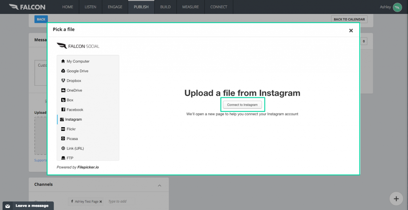408x210 pixels.
Task: Select the Box icon
Action: coord(63,100)
